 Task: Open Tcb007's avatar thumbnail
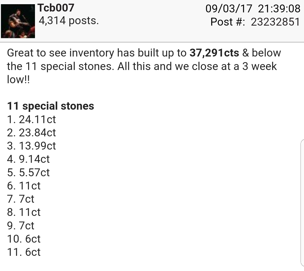[18, 21]
